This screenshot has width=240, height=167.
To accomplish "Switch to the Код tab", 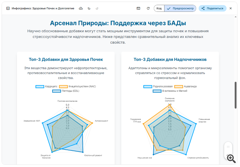I will tap(159, 8).
